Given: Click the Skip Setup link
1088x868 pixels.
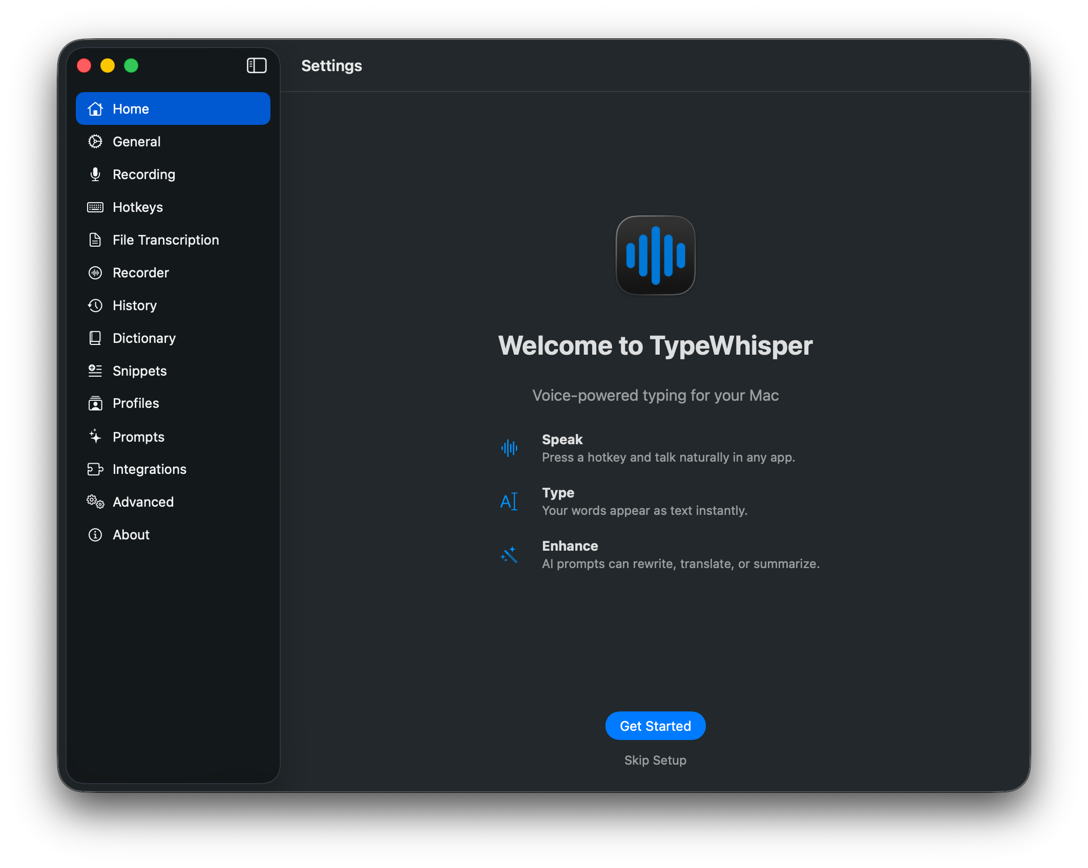Looking at the screenshot, I should click(655, 760).
